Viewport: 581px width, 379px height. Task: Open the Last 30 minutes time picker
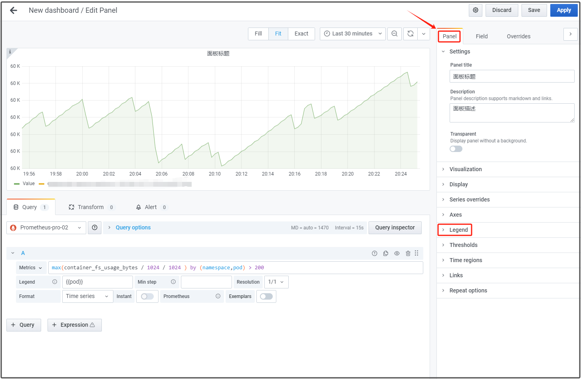[353, 34]
